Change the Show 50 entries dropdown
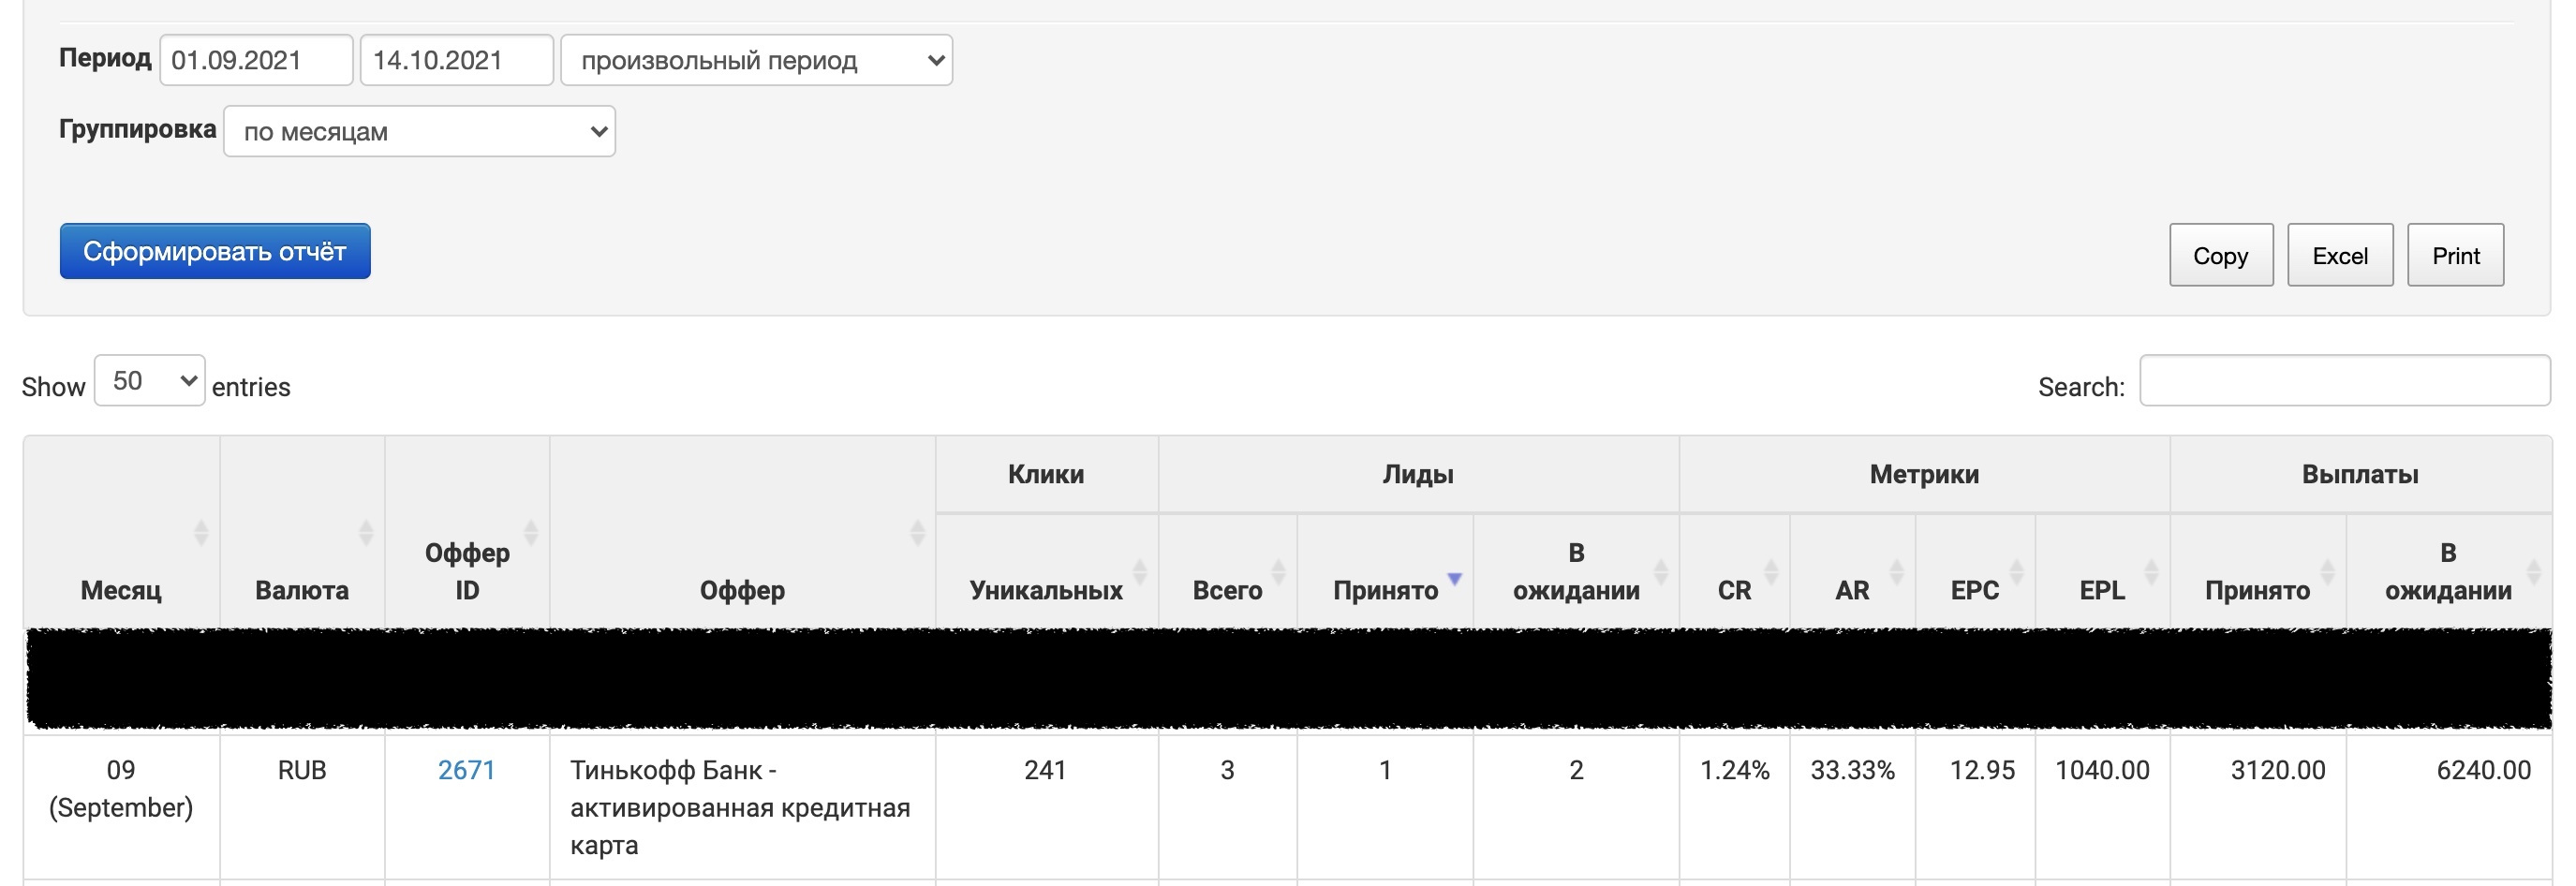This screenshot has height=886, width=2576. point(150,381)
